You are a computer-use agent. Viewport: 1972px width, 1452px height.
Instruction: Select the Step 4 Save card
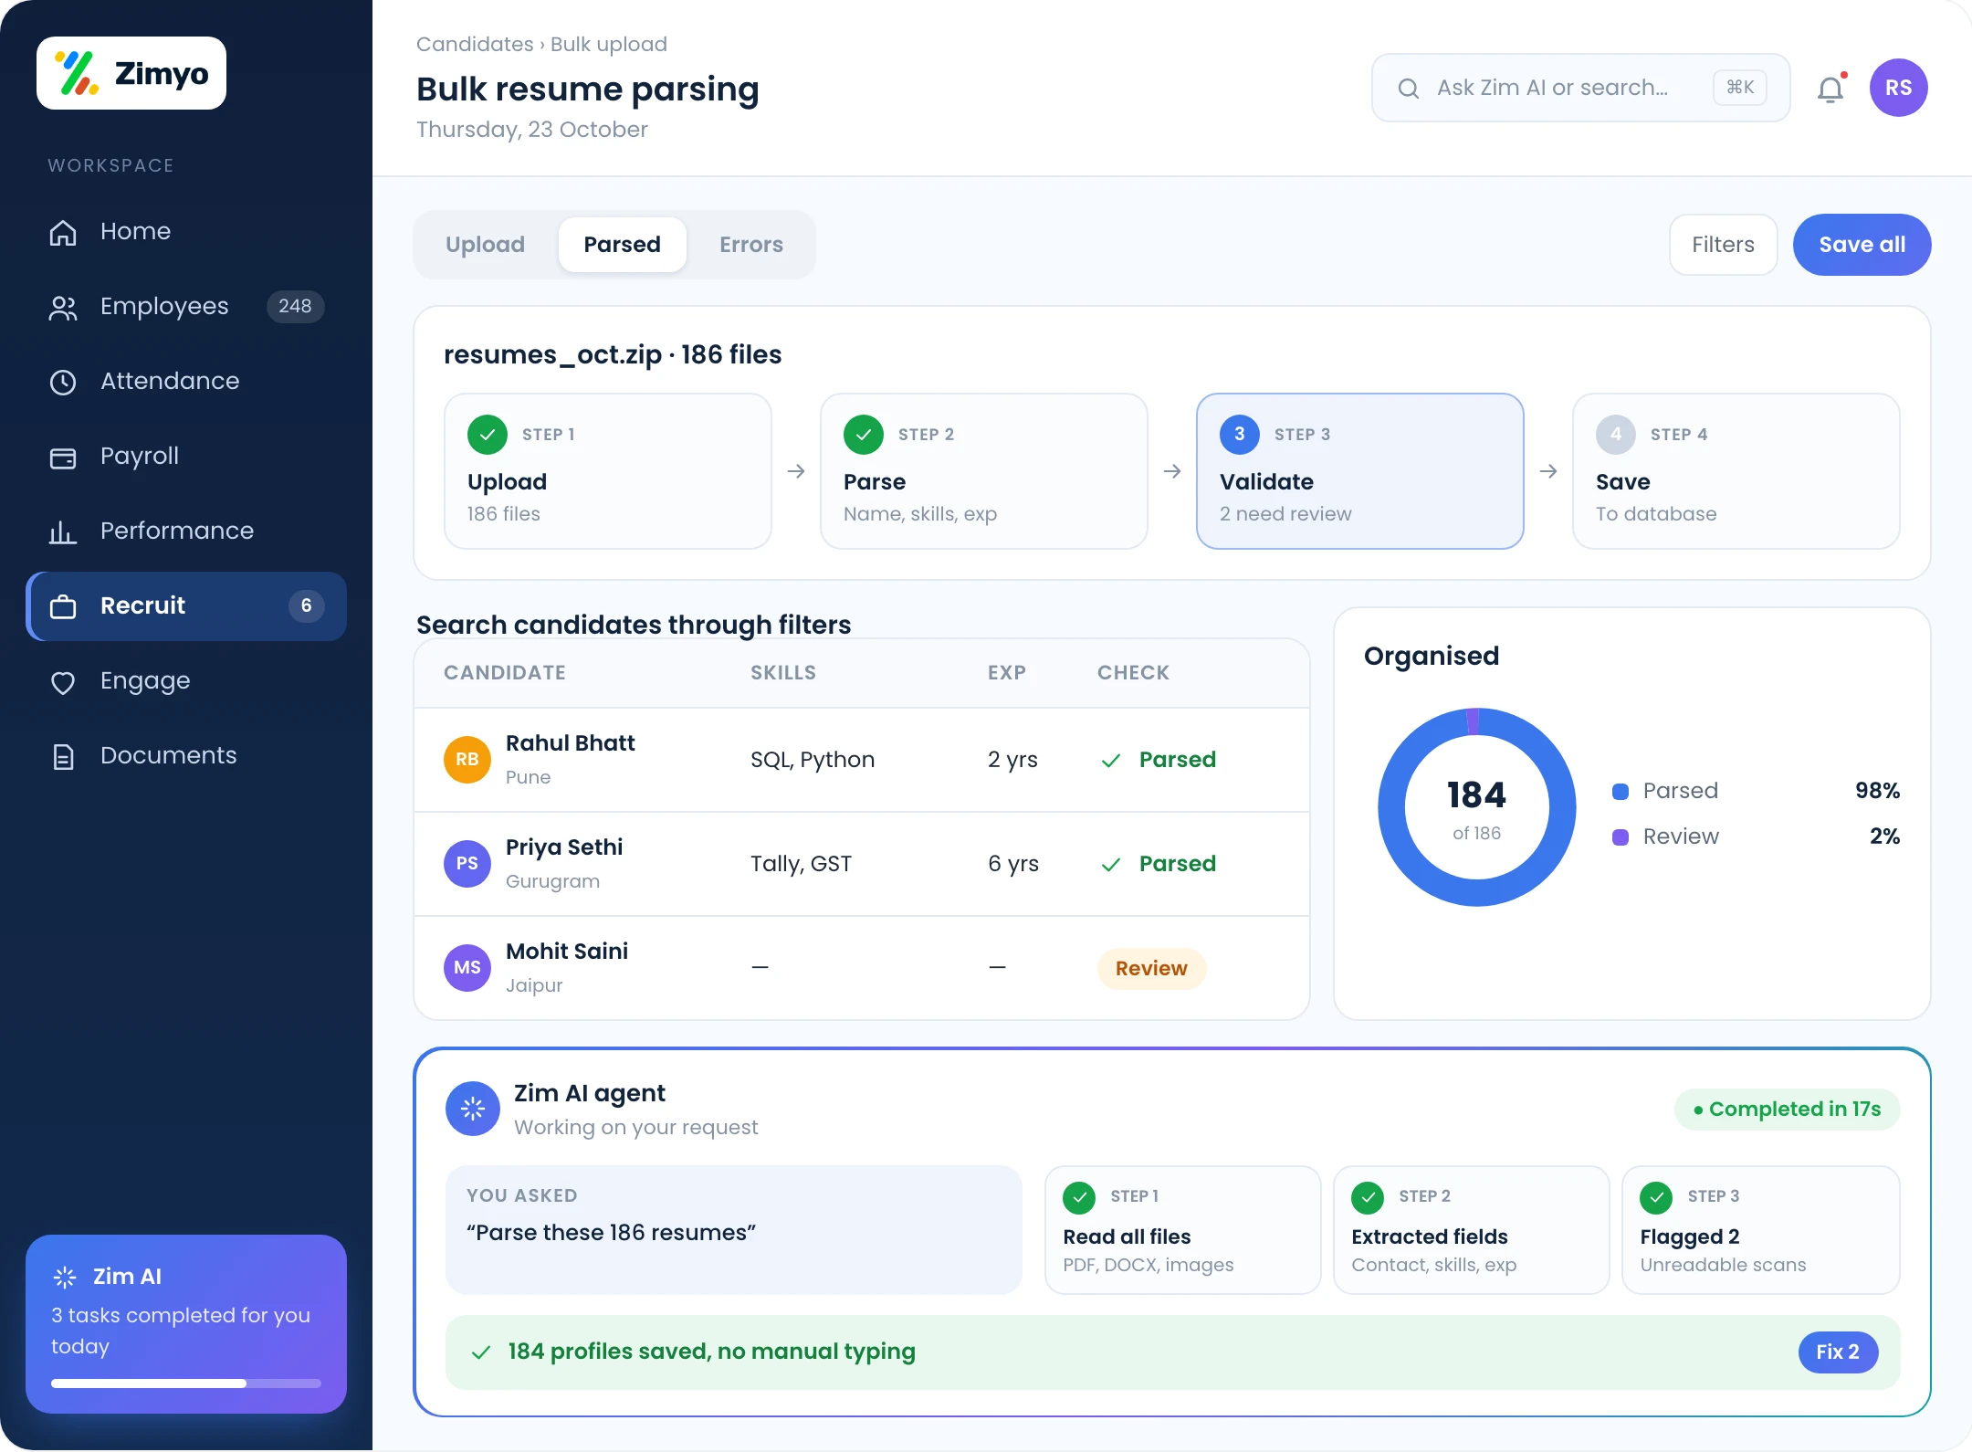click(x=1736, y=471)
